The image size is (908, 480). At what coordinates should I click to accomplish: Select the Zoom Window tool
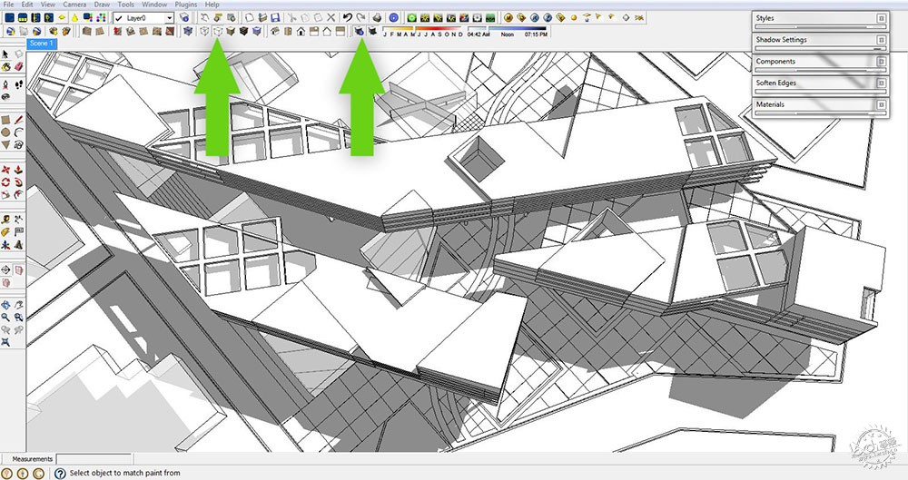pyautogui.click(x=18, y=317)
